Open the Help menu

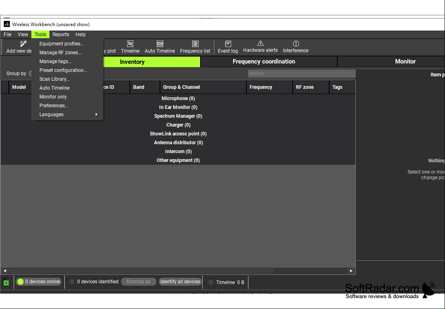[x=81, y=34]
